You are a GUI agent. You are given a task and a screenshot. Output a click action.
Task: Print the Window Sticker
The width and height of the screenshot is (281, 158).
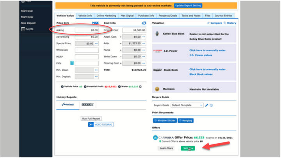point(165,121)
